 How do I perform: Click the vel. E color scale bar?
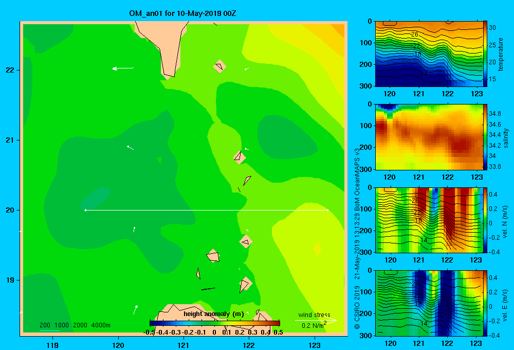click(485, 303)
